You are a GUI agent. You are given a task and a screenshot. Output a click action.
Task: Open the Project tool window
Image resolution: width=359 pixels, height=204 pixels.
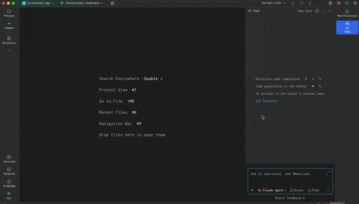click(9, 13)
